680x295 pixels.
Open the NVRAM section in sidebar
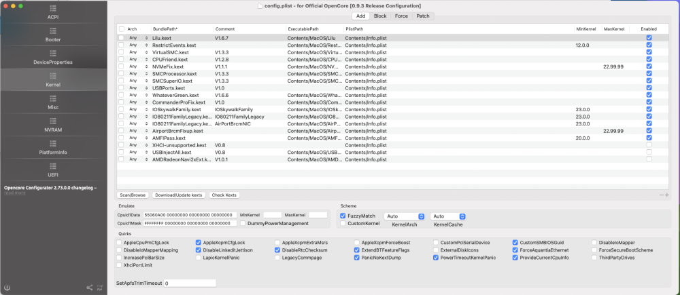point(53,125)
